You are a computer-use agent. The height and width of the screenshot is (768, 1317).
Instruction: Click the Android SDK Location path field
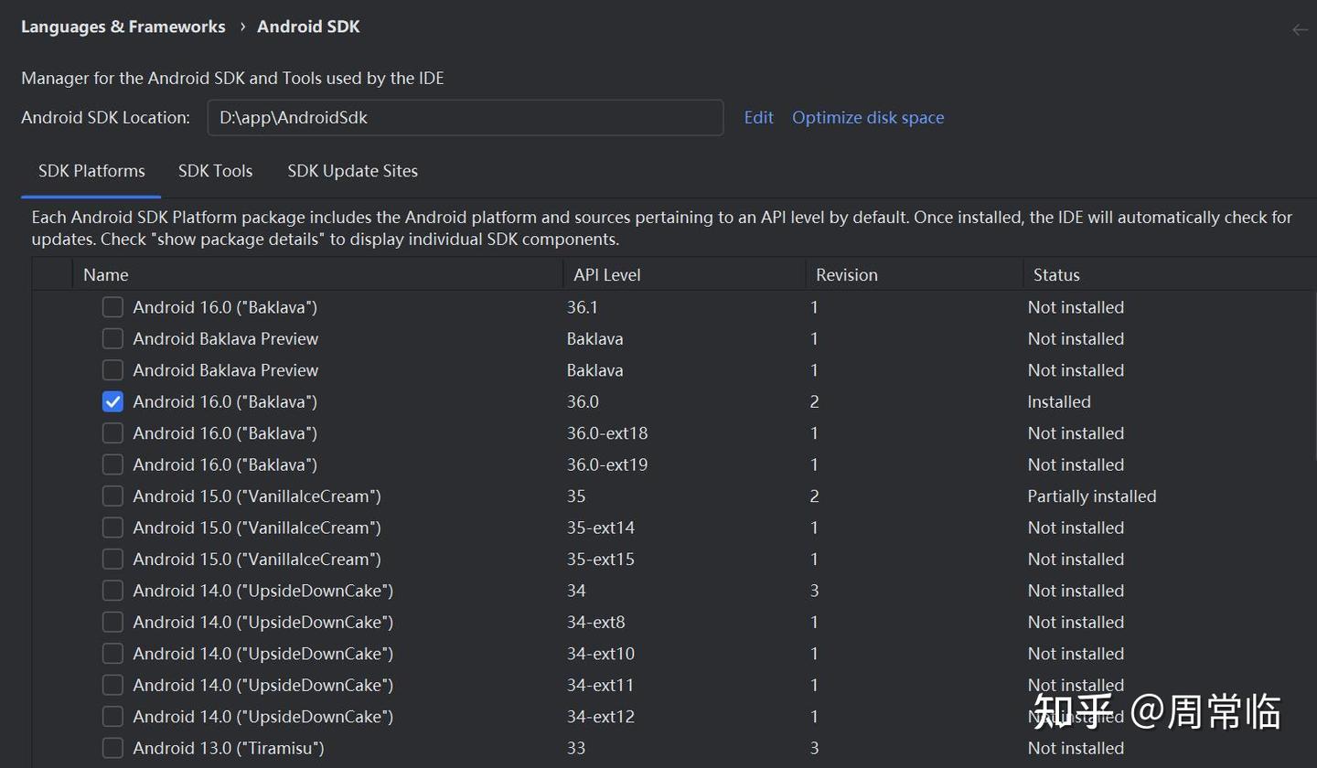(465, 118)
